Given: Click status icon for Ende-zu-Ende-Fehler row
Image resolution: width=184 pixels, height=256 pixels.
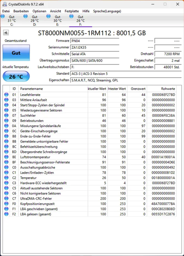Looking at the screenshot, I should click(x=6, y=136).
